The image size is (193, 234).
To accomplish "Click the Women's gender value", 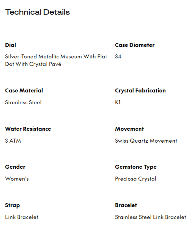I will coord(17,179).
